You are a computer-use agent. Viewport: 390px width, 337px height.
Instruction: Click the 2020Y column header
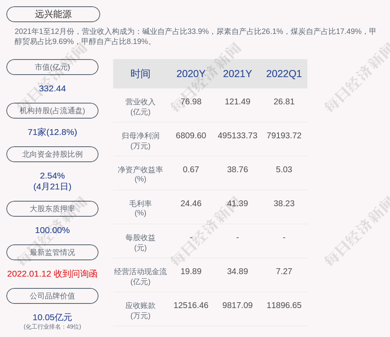[x=191, y=74]
